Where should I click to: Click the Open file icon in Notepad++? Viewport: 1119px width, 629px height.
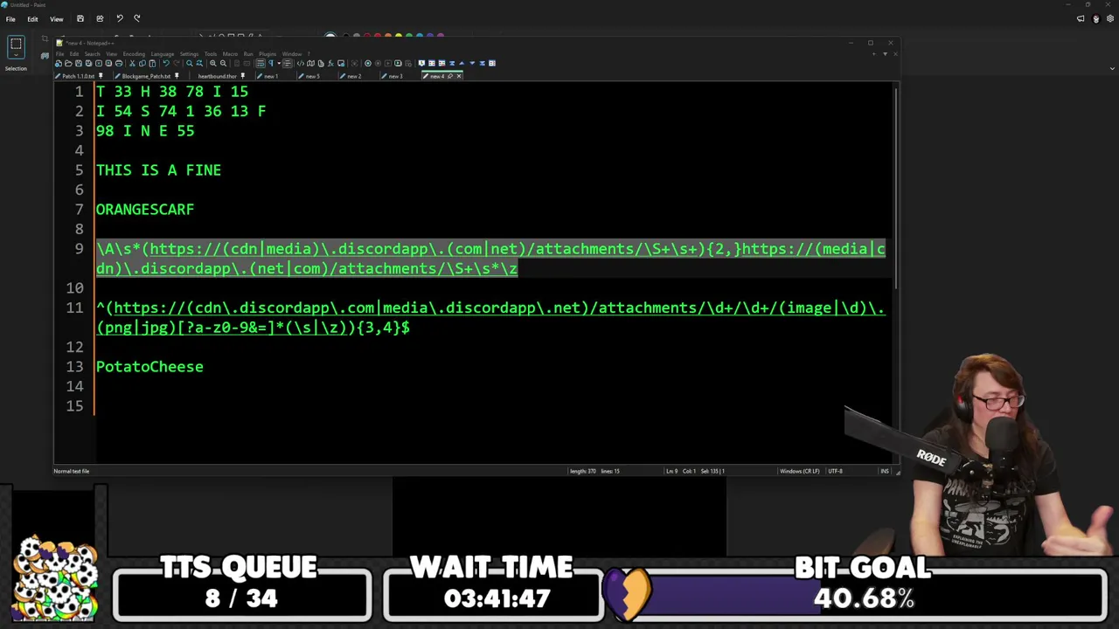click(68, 63)
